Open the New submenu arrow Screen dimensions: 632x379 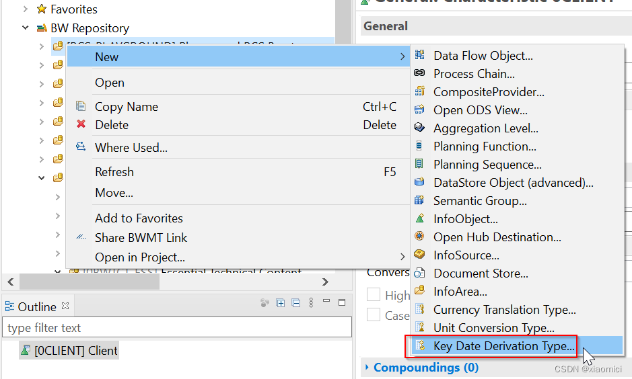tap(402, 56)
